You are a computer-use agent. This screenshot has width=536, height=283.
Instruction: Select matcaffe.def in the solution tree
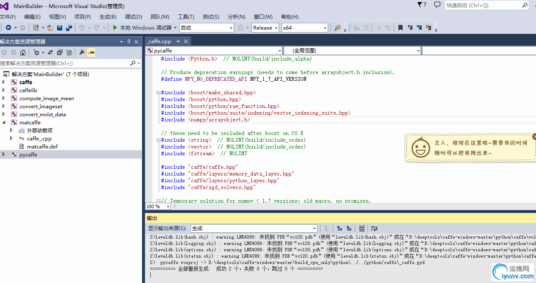[x=42, y=147]
